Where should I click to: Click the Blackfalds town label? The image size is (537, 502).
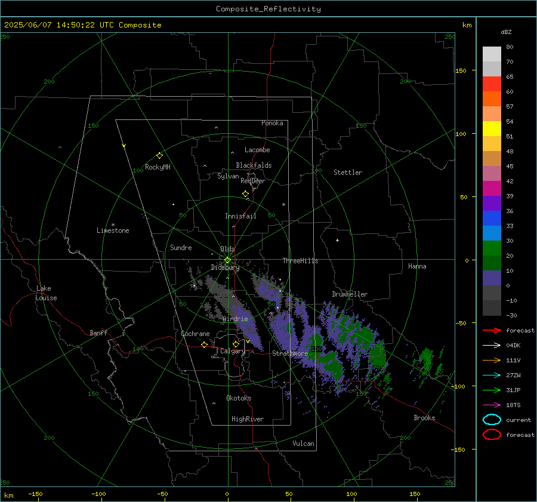tap(254, 165)
